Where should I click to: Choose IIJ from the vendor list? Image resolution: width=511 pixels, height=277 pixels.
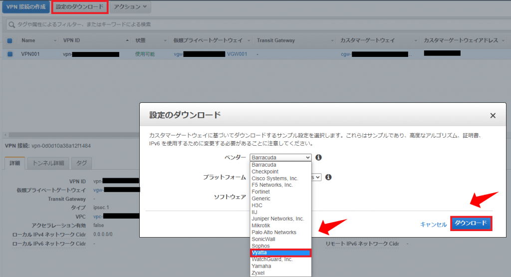coord(280,212)
